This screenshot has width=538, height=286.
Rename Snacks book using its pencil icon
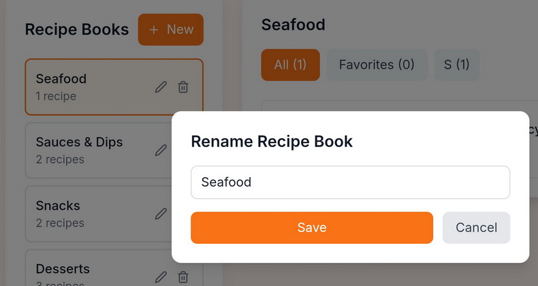click(x=161, y=214)
